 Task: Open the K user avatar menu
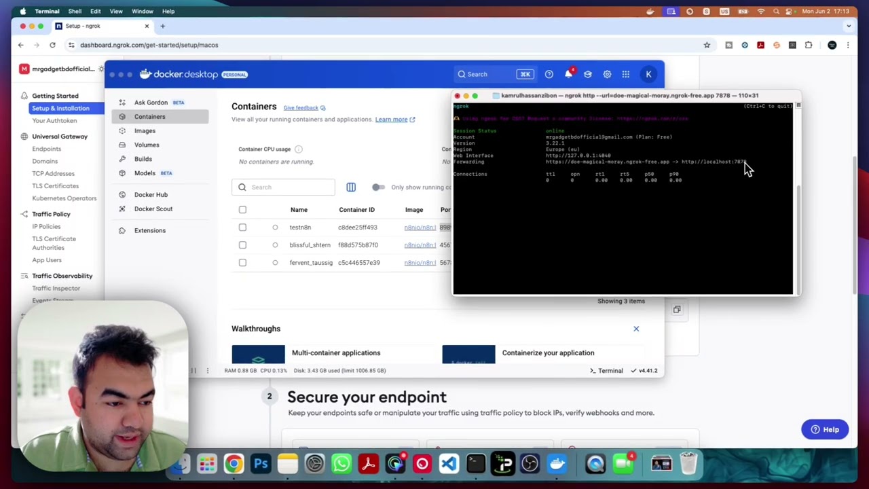(649, 74)
